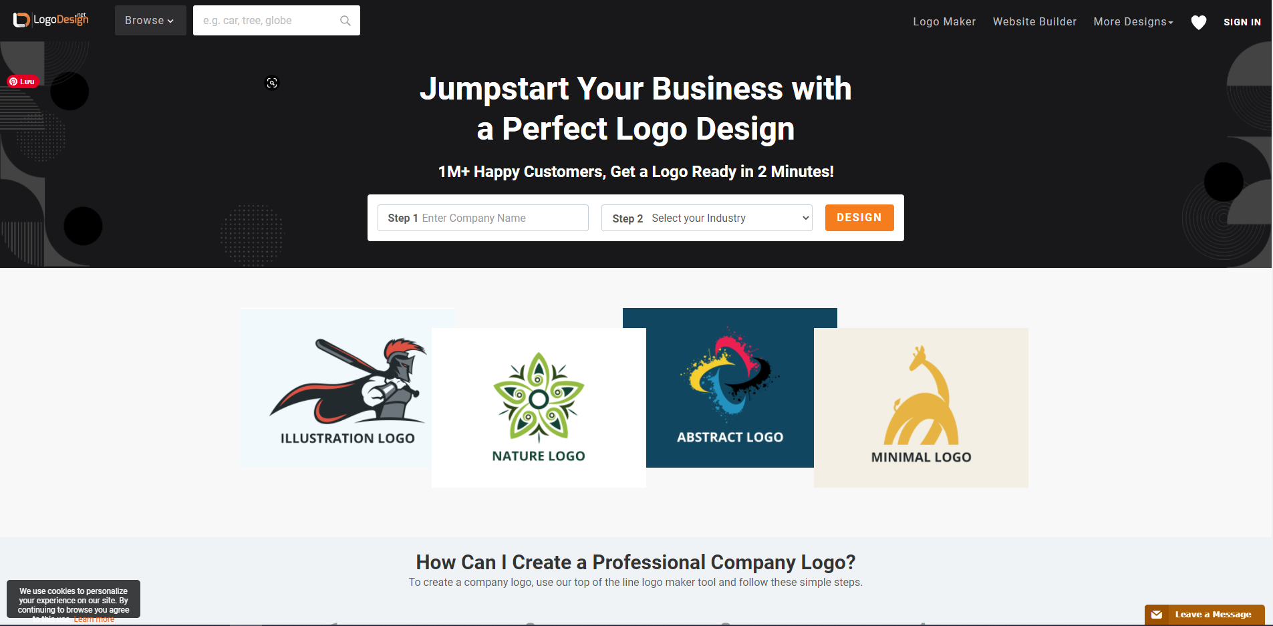1273x626 pixels.
Task: Click Learn more in cookie notice
Action: pyautogui.click(x=94, y=620)
